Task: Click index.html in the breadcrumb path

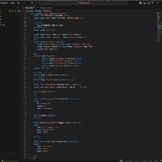Action: click(x=29, y=11)
